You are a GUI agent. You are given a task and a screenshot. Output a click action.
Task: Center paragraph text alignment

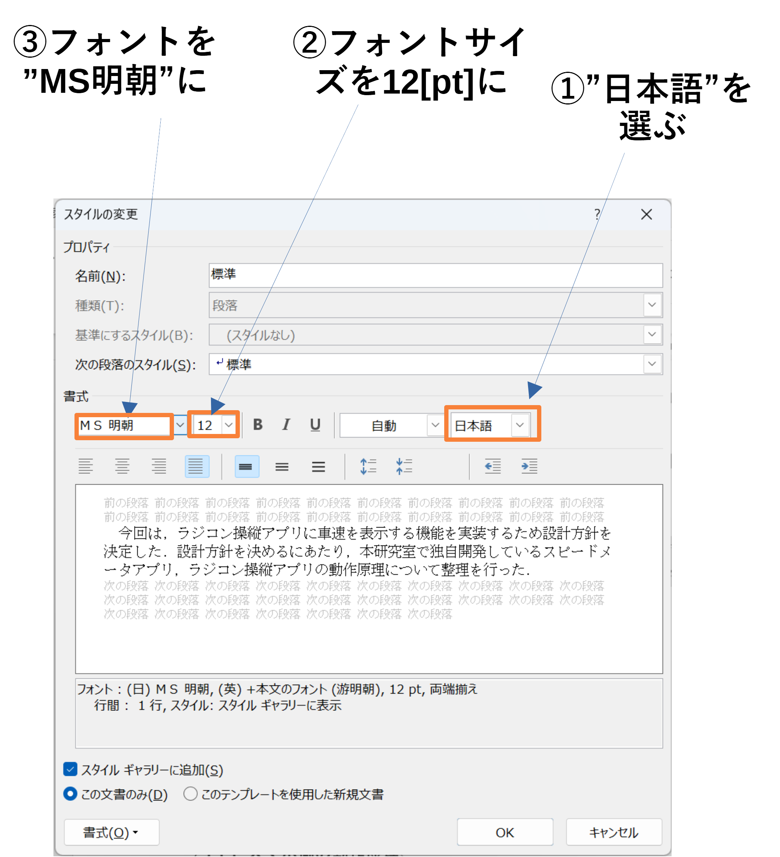[122, 466]
